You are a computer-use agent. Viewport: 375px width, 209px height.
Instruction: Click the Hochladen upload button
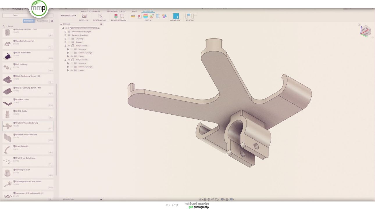click(x=29, y=21)
